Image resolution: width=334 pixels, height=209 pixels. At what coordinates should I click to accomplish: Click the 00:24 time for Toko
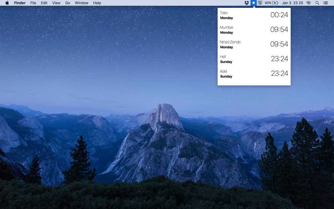279,15
